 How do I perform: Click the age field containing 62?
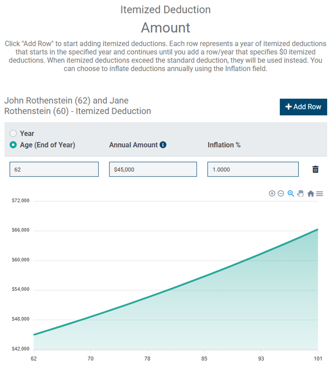tap(54, 169)
